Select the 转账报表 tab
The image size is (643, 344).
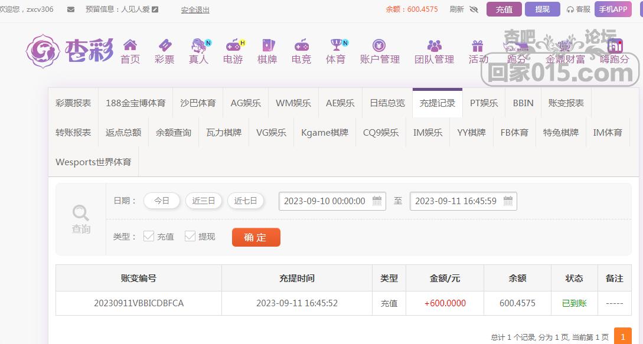(x=73, y=132)
